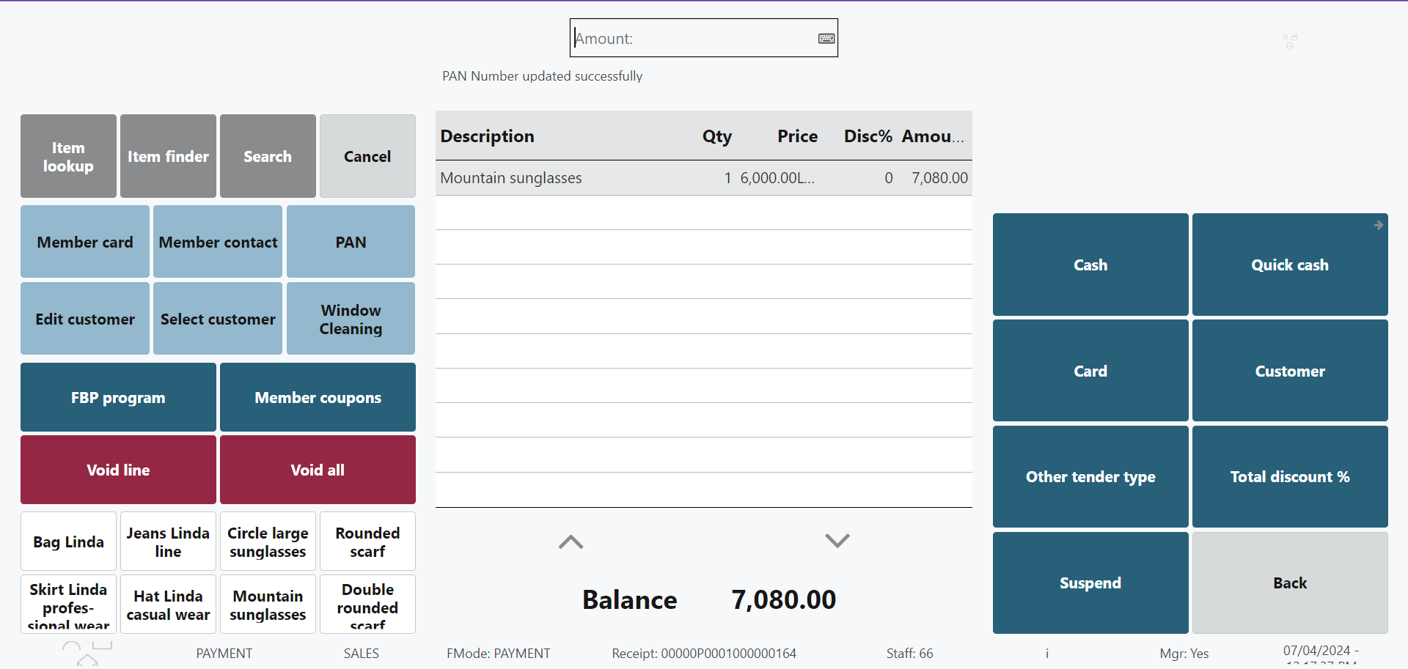This screenshot has width=1408, height=669.
Task: Open the on-screen keyboard icon in Amount field
Action: coord(826,39)
